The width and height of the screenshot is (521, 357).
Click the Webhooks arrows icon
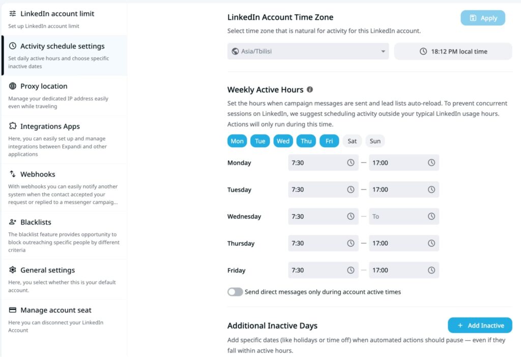[13, 174]
